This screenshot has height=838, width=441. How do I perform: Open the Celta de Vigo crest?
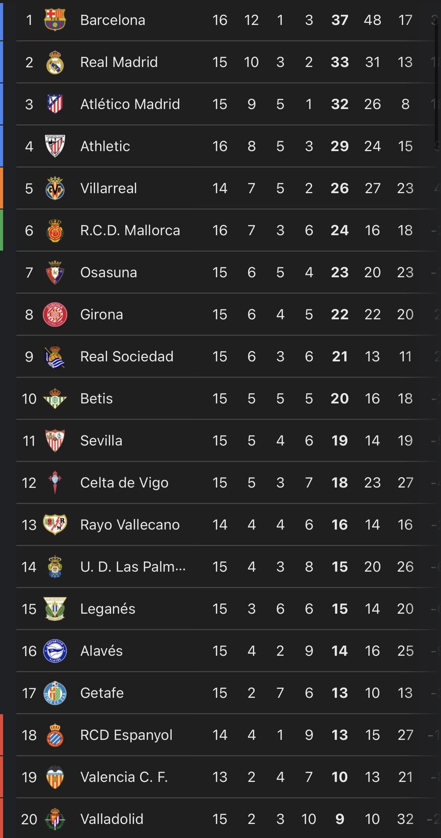55,483
